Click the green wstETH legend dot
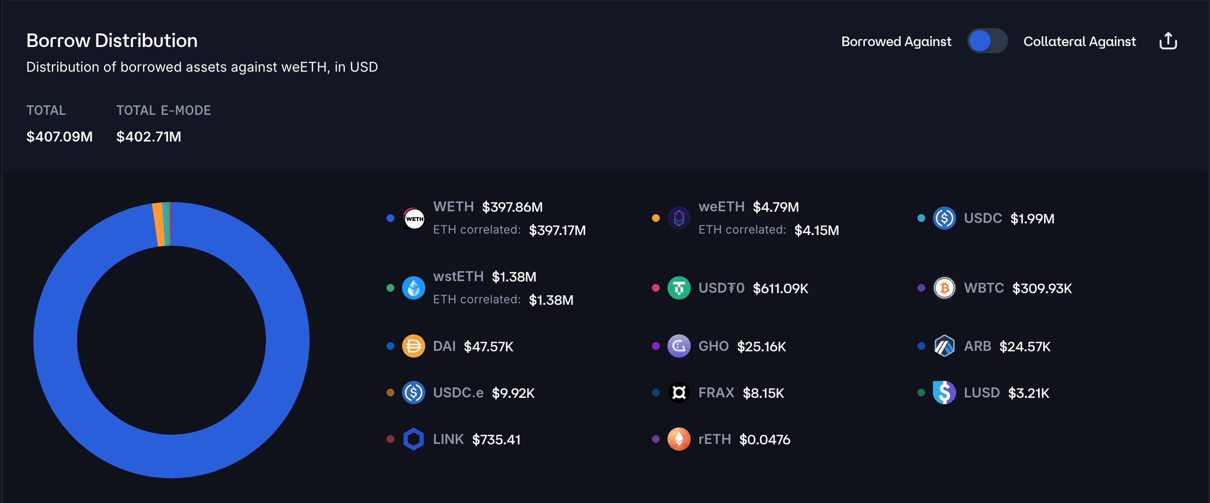 click(x=390, y=288)
